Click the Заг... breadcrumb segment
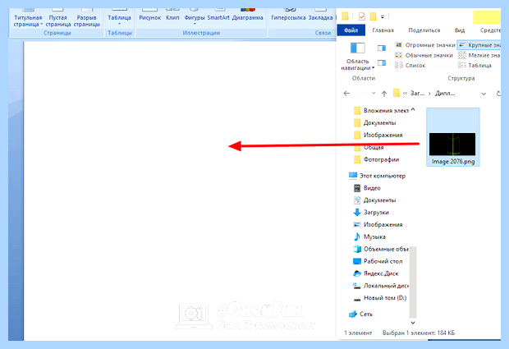This screenshot has height=349, width=509. tap(417, 94)
